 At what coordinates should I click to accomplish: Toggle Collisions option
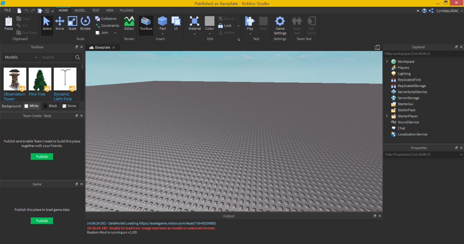pos(106,19)
